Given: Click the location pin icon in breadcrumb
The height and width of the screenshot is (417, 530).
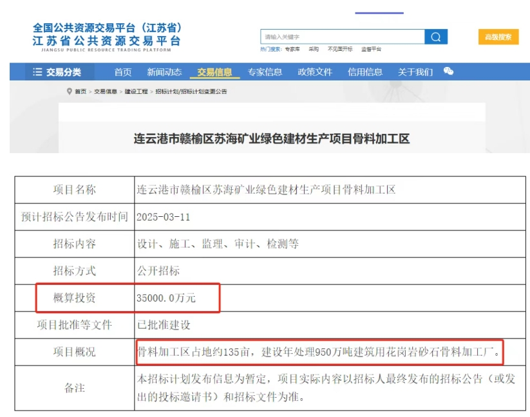Looking at the screenshot, I should [70, 91].
